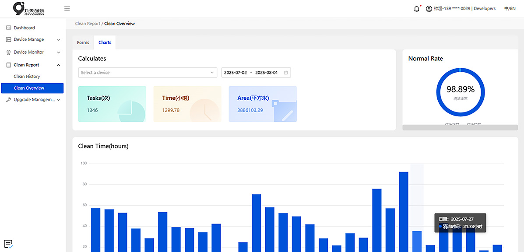This screenshot has width=524, height=252.
Task: Open the user account avatar icon
Action: tap(429, 9)
